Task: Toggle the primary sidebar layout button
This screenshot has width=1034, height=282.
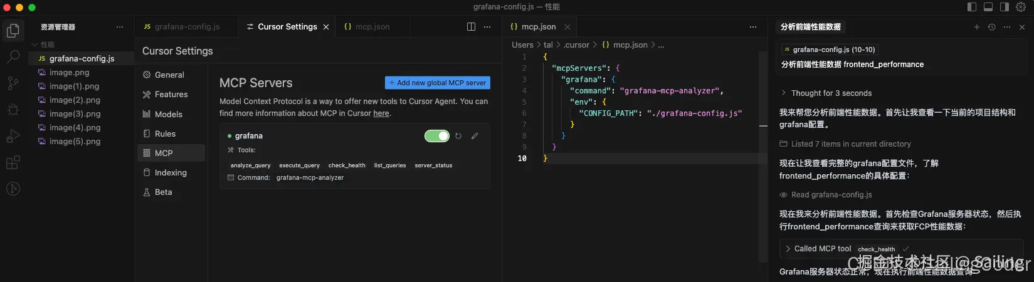Action: pyautogui.click(x=972, y=7)
